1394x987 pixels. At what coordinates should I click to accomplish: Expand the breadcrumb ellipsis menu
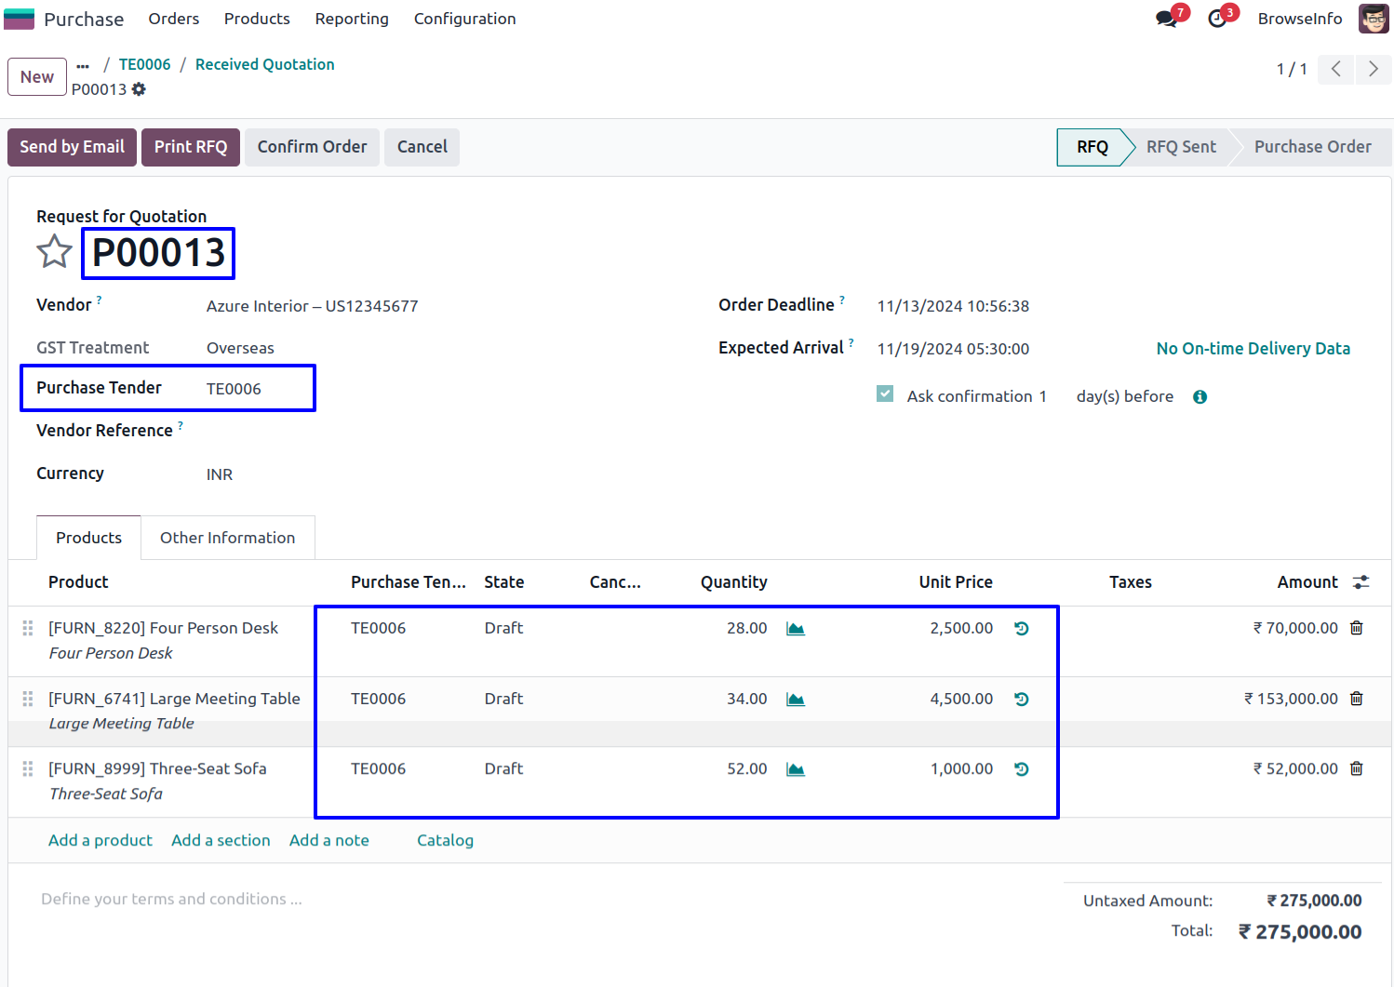coord(83,65)
